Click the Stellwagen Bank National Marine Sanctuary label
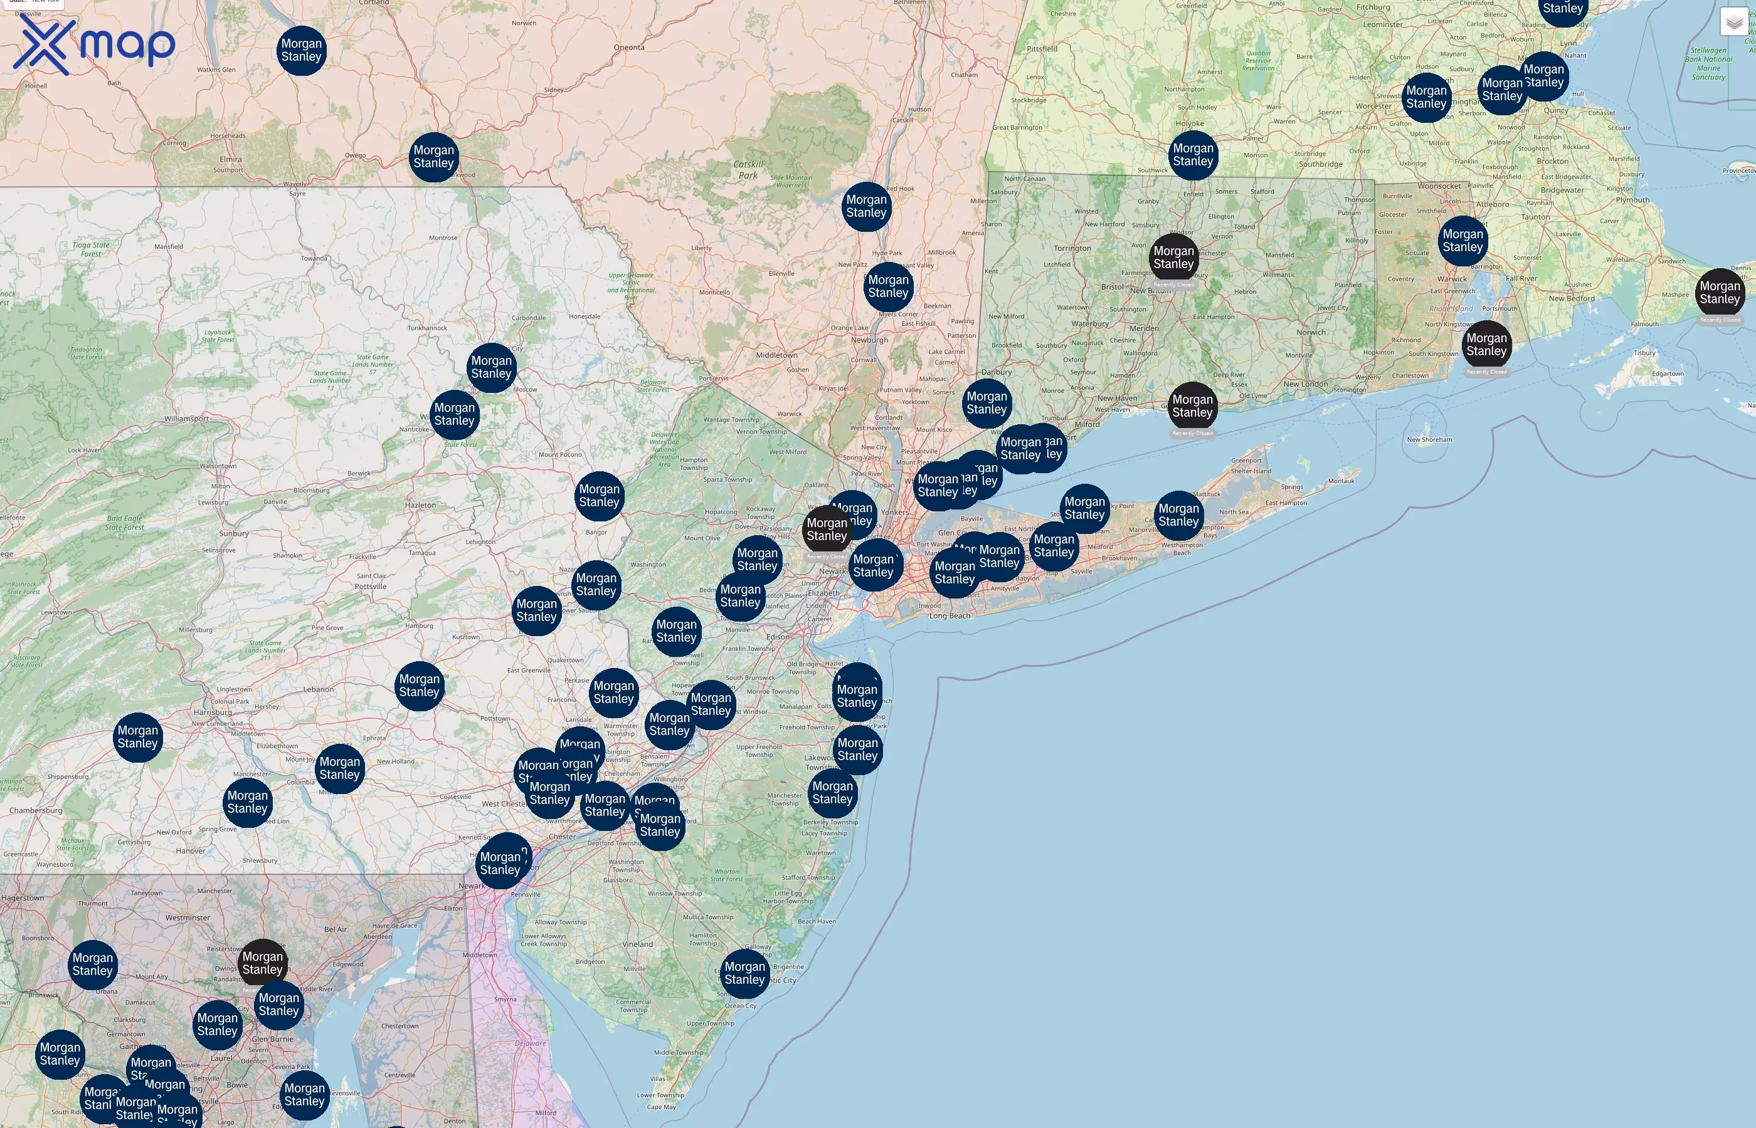 tap(1708, 64)
